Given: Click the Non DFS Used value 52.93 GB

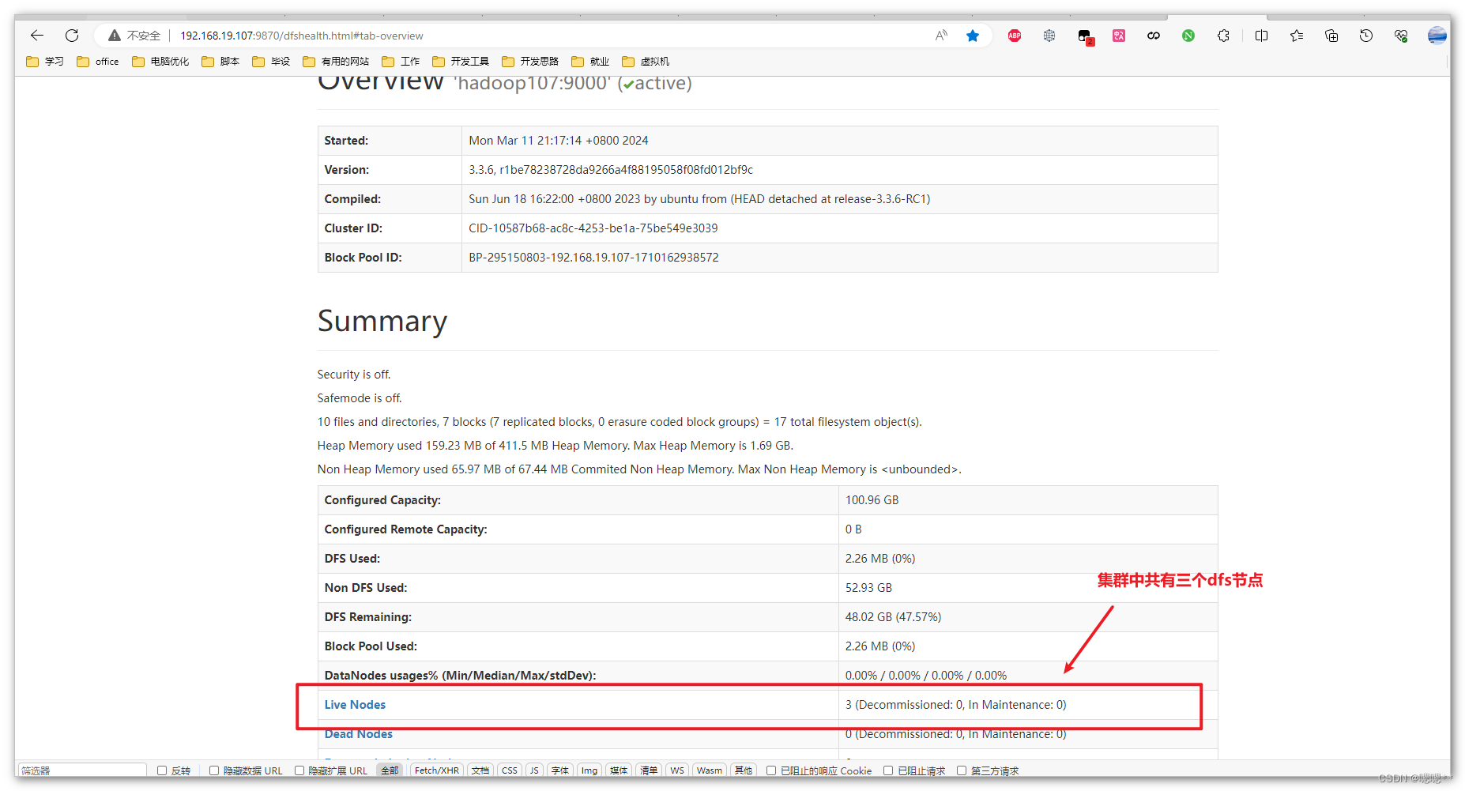Looking at the screenshot, I should 868,588.
